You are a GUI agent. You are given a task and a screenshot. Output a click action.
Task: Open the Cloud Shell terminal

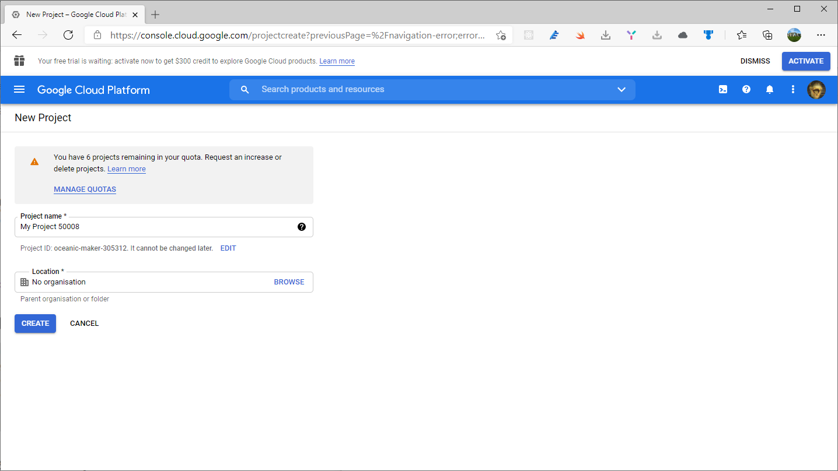723,89
